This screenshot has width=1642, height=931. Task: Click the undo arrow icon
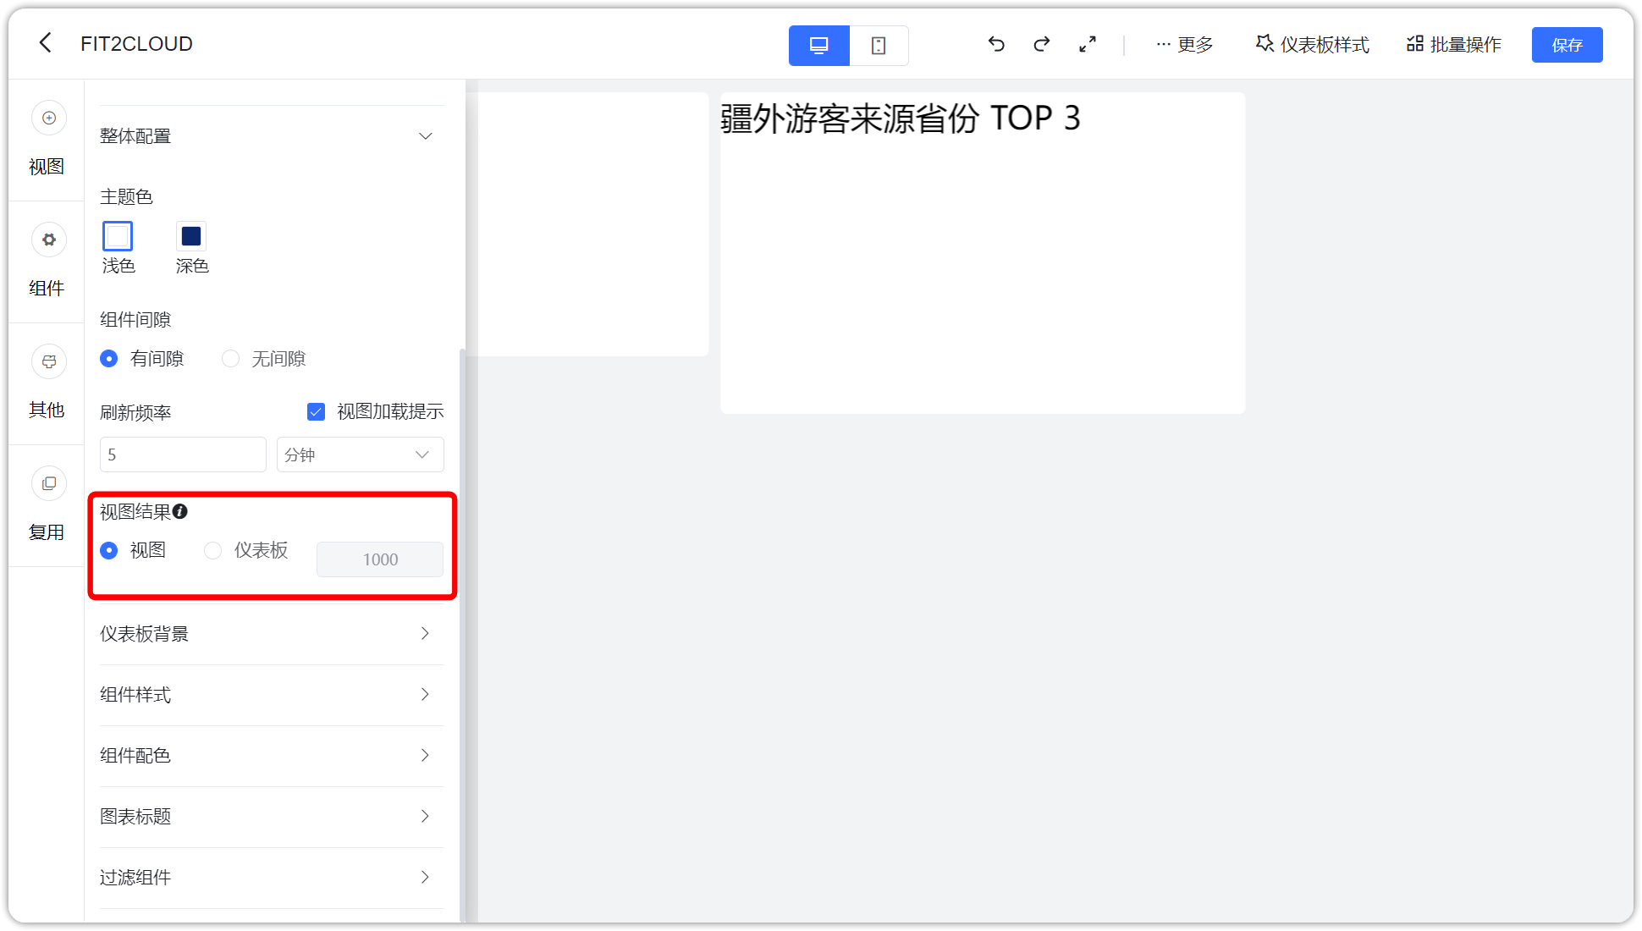pos(996,44)
